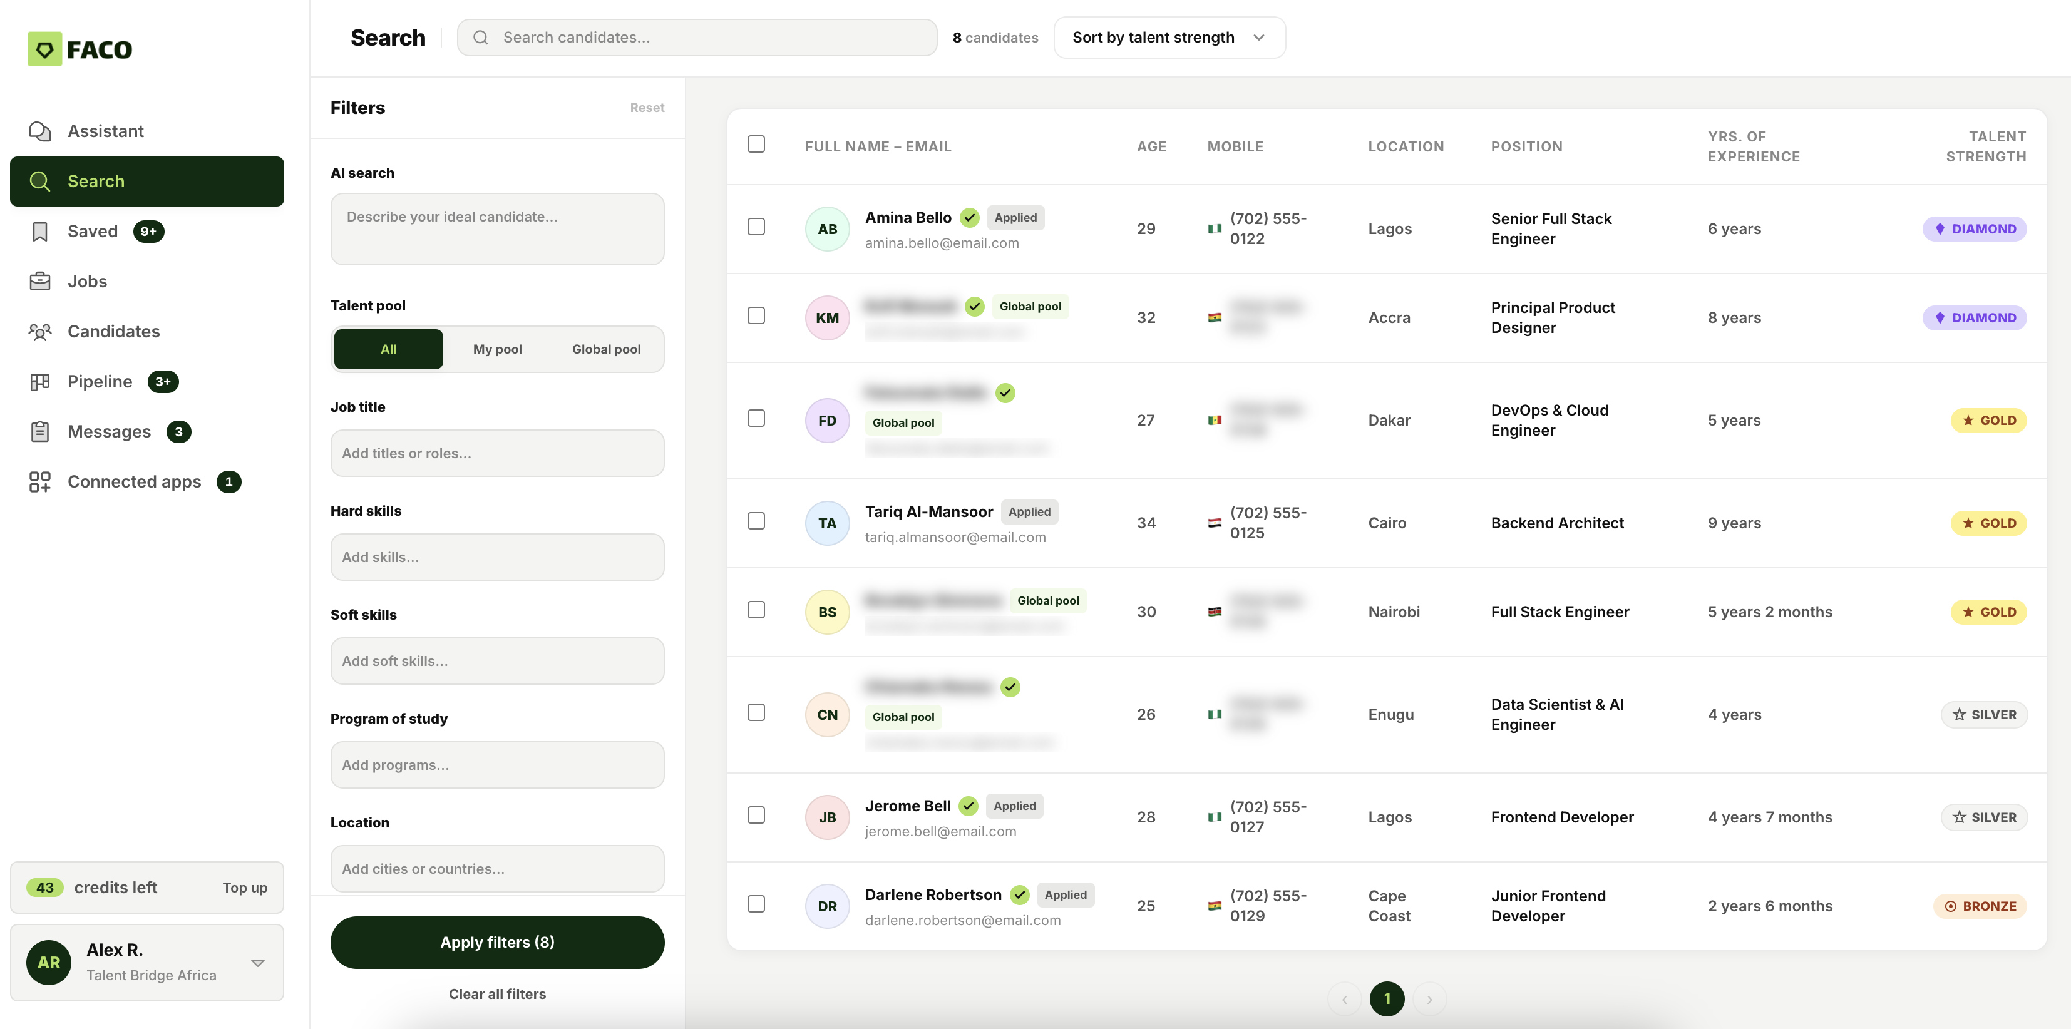2071x1029 pixels.
Task: Tick the select-all checkbox in table header
Action: point(756,144)
